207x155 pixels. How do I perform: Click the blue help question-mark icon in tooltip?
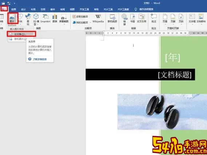click(x=30, y=59)
